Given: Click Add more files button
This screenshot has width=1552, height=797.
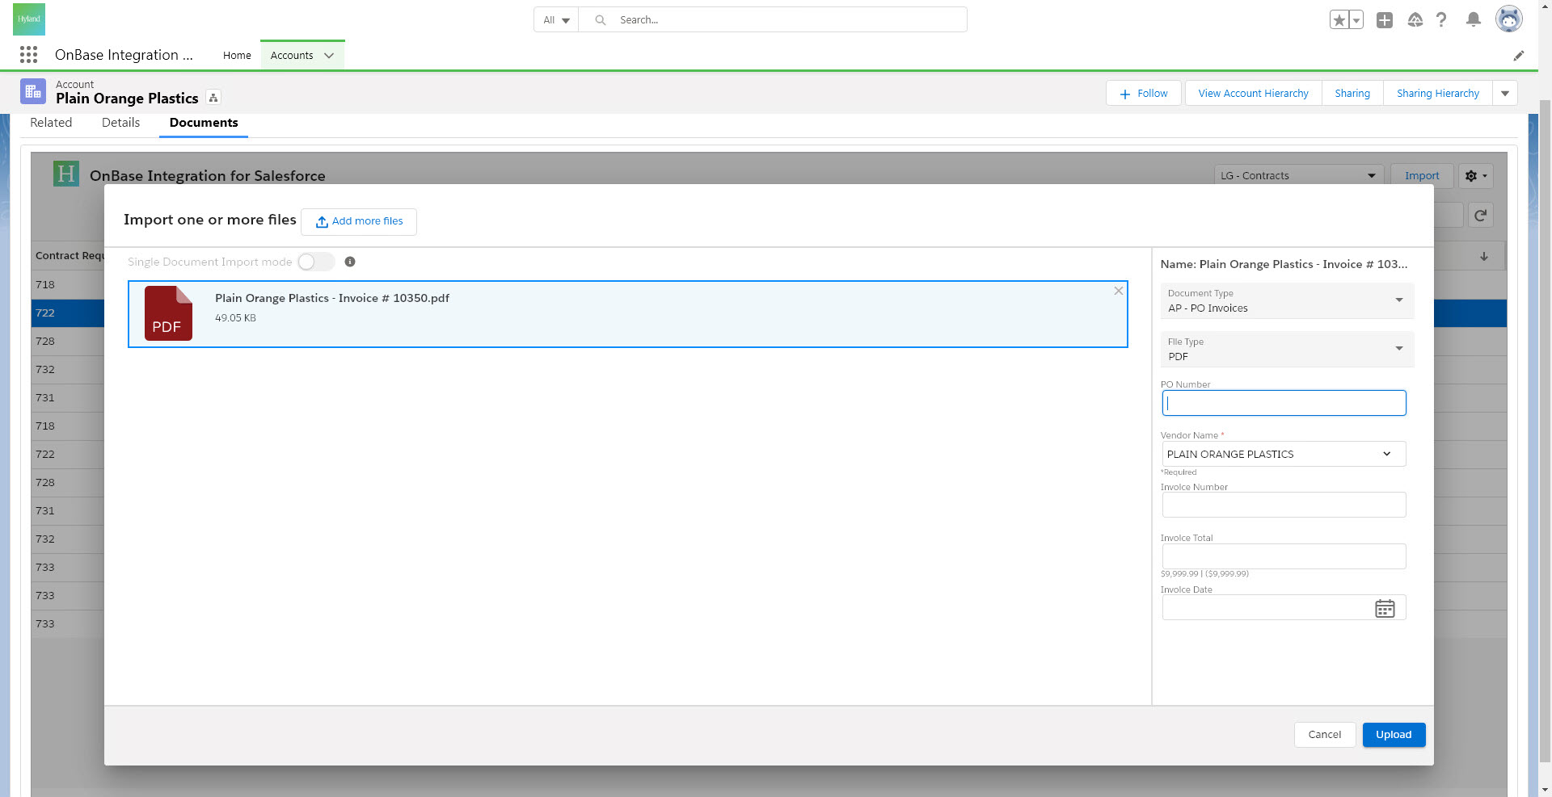Looking at the screenshot, I should (359, 221).
